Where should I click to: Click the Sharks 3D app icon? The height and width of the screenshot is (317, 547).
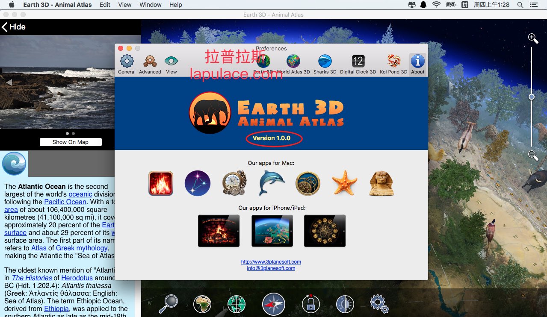point(325,64)
